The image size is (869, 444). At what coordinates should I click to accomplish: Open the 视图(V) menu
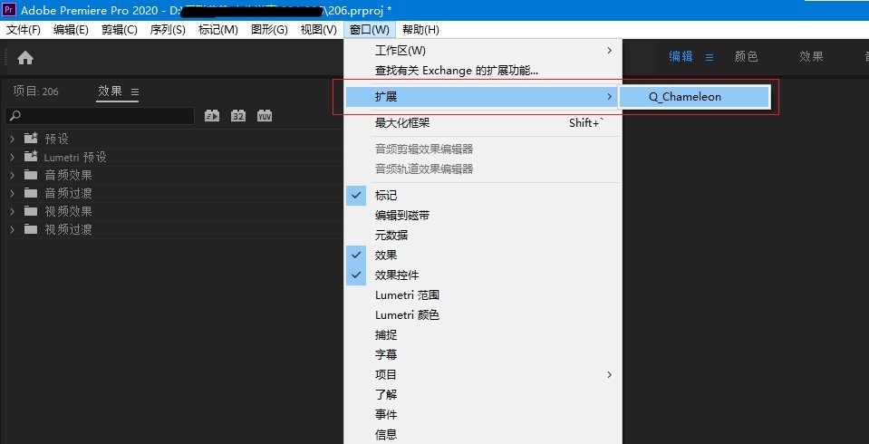[x=318, y=30]
